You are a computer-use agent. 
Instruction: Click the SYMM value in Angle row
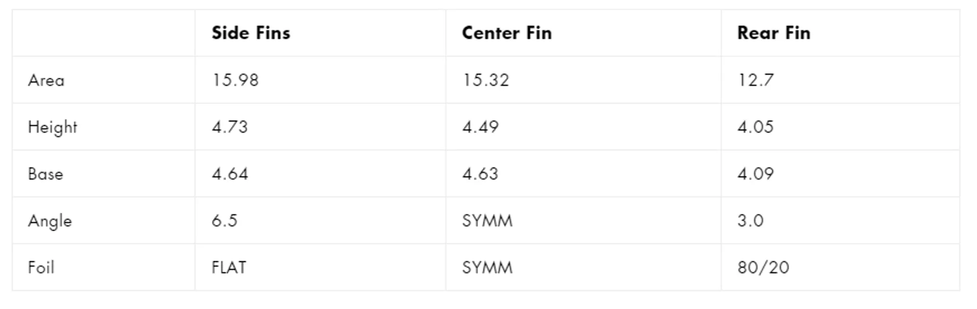487,221
